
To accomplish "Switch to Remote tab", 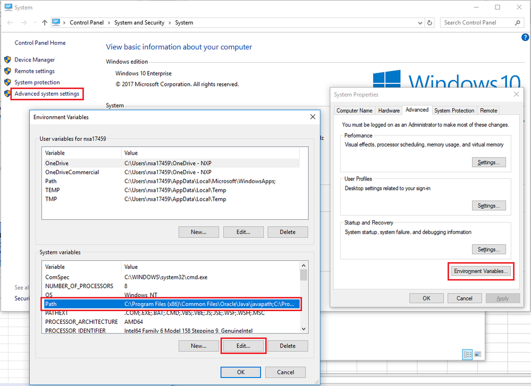I will click(488, 110).
